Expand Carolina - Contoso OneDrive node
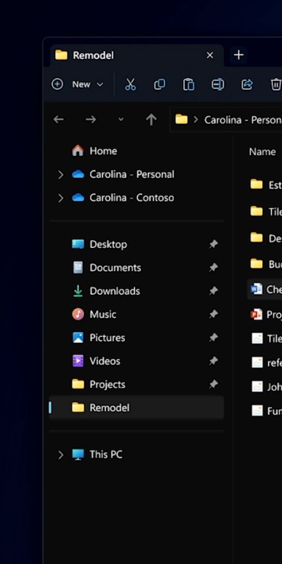 tap(61, 198)
